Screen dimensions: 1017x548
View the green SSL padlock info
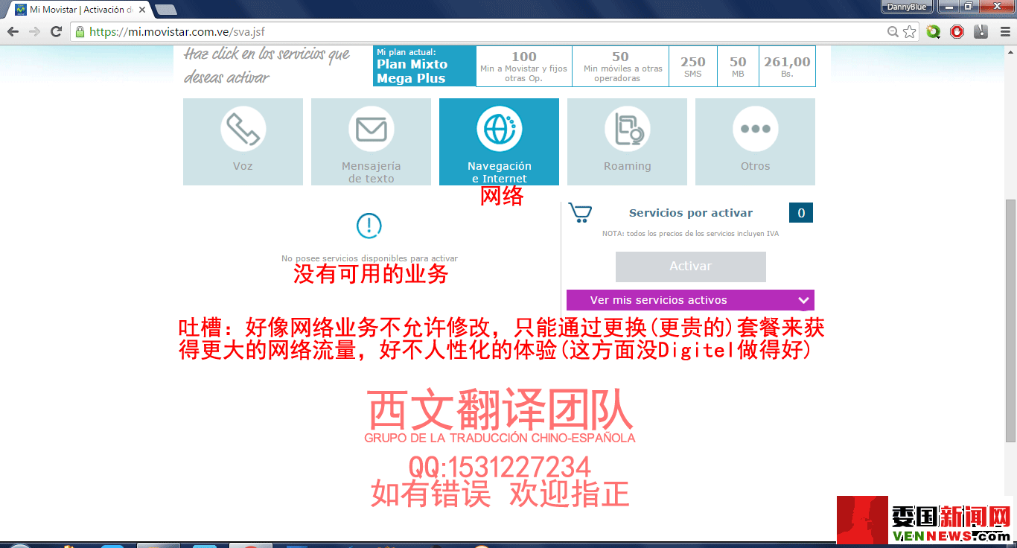(80, 32)
